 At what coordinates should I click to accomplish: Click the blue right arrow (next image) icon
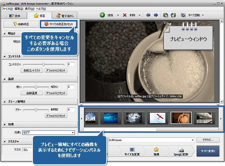(156, 15)
